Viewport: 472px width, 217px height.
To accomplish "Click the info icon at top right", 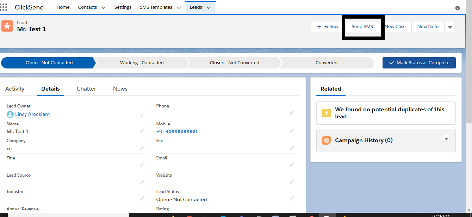I will (x=458, y=8).
